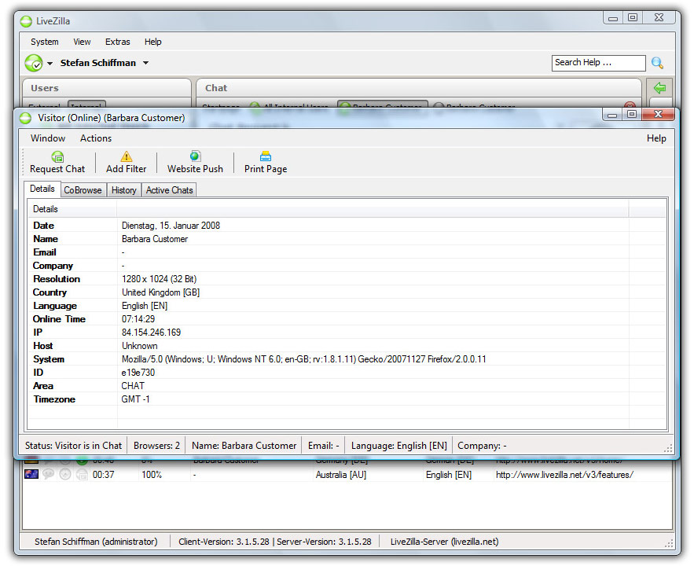Click the Host value 'Unknown'
The height and width of the screenshot is (566, 694).
coord(139,346)
